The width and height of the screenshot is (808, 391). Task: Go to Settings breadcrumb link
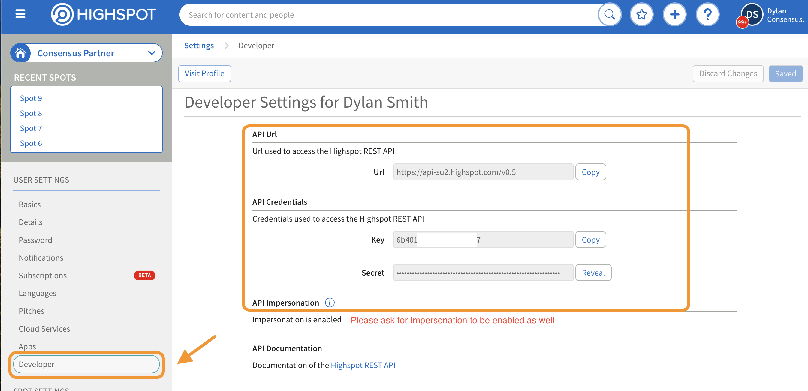pos(199,46)
